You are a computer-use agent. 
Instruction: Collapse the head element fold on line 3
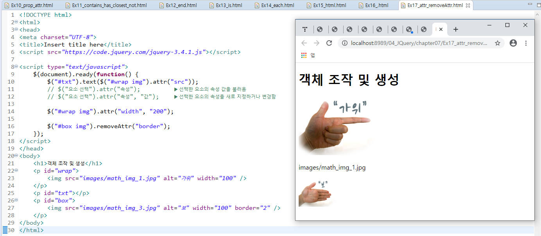coord(16,30)
